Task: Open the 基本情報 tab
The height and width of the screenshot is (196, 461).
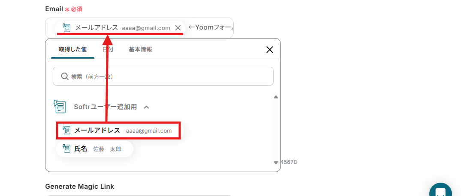Action: pyautogui.click(x=140, y=49)
